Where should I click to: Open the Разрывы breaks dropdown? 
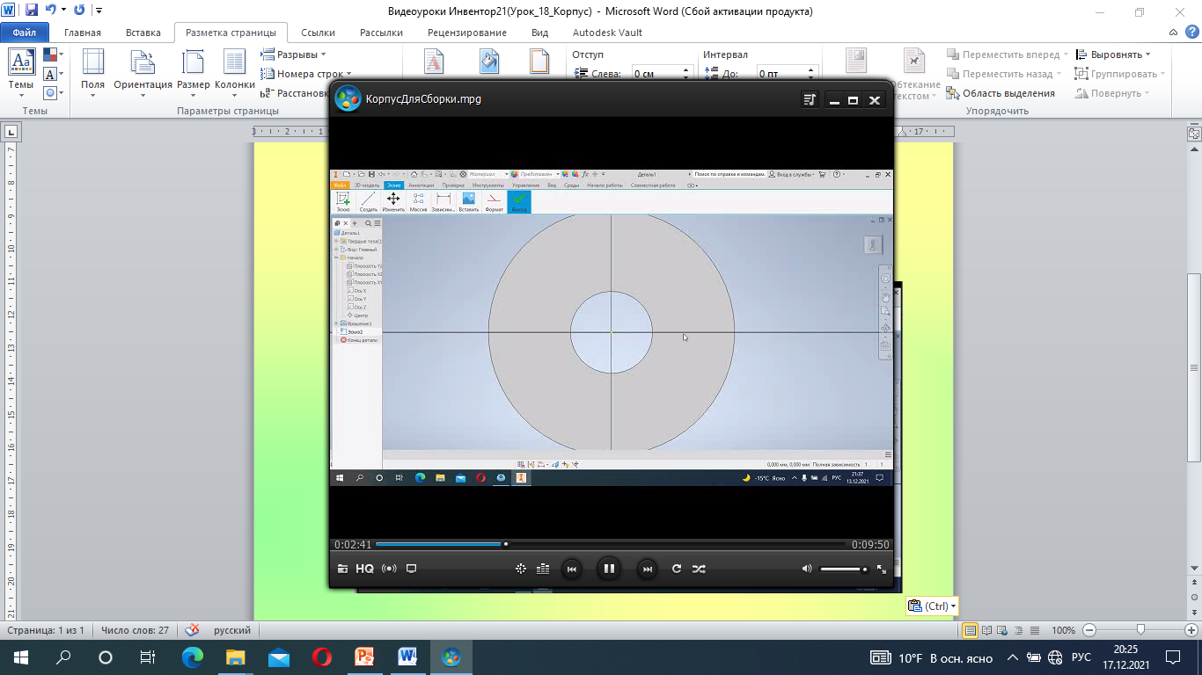pyautogui.click(x=294, y=54)
